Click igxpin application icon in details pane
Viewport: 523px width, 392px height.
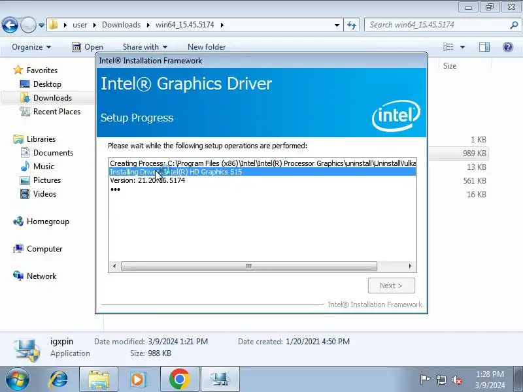27,349
